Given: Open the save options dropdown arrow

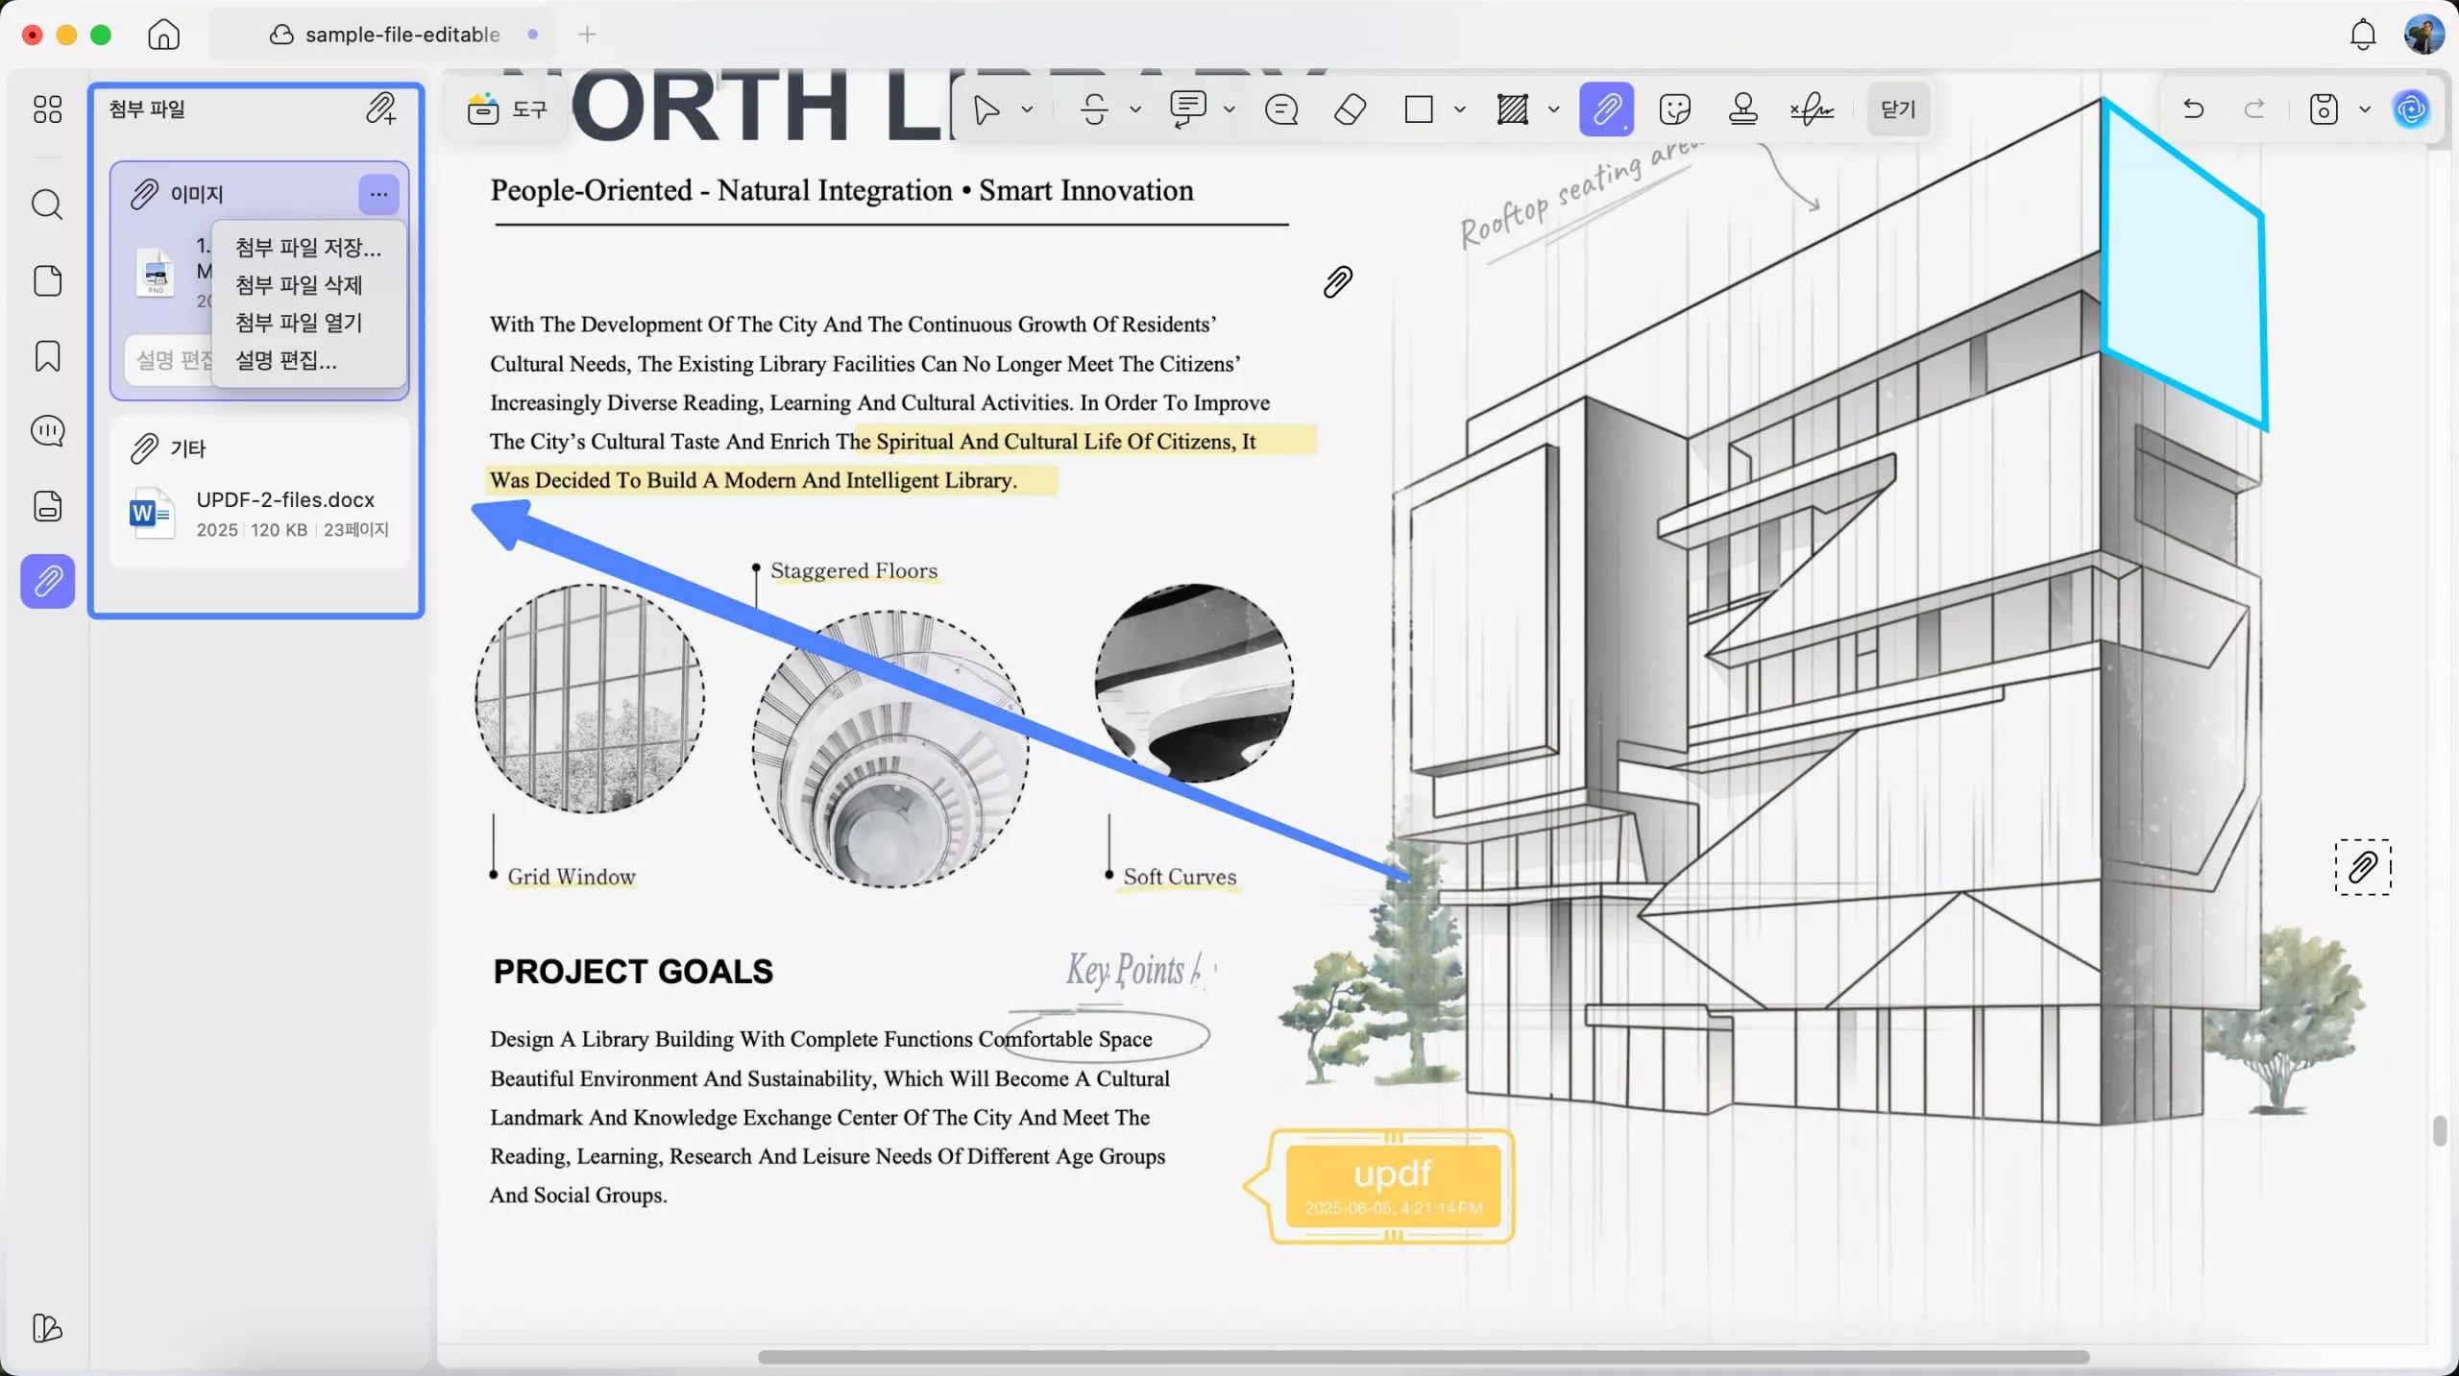Looking at the screenshot, I should coord(2365,109).
